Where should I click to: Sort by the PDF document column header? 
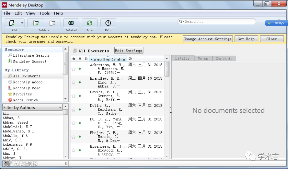[x=86, y=59]
